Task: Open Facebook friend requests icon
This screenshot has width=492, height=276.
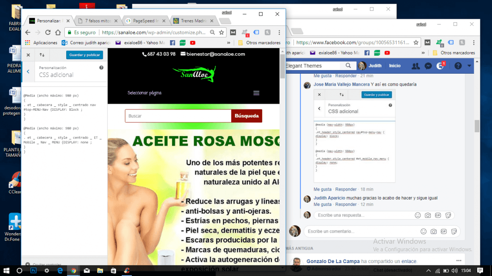Action: pos(416,66)
